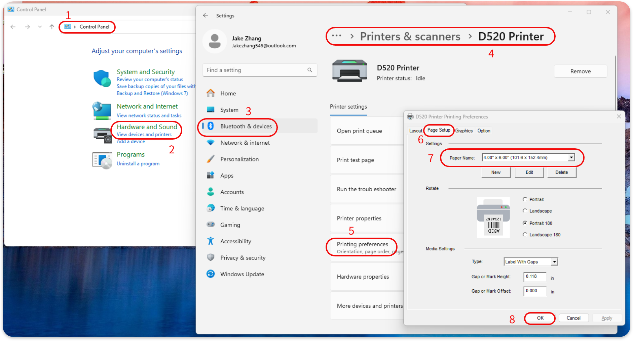The width and height of the screenshot is (633, 341).
Task: Go forward in Control Panel navigation
Action: pos(28,27)
